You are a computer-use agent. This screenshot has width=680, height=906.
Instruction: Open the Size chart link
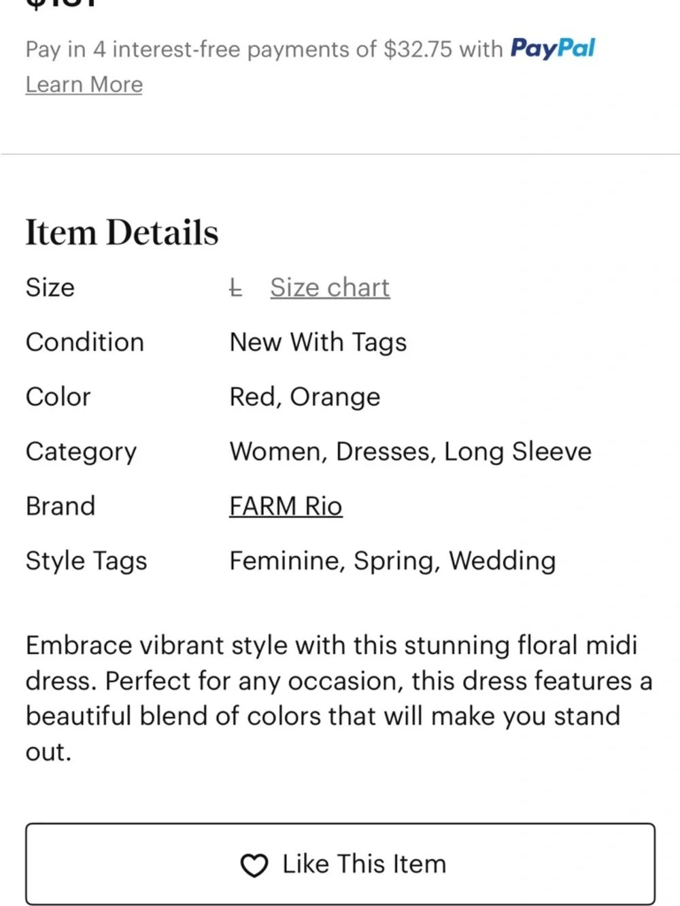tap(330, 288)
